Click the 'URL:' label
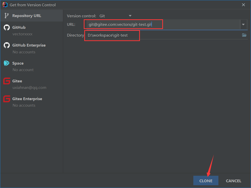The width and height of the screenshot is (251, 188). pos(71,25)
